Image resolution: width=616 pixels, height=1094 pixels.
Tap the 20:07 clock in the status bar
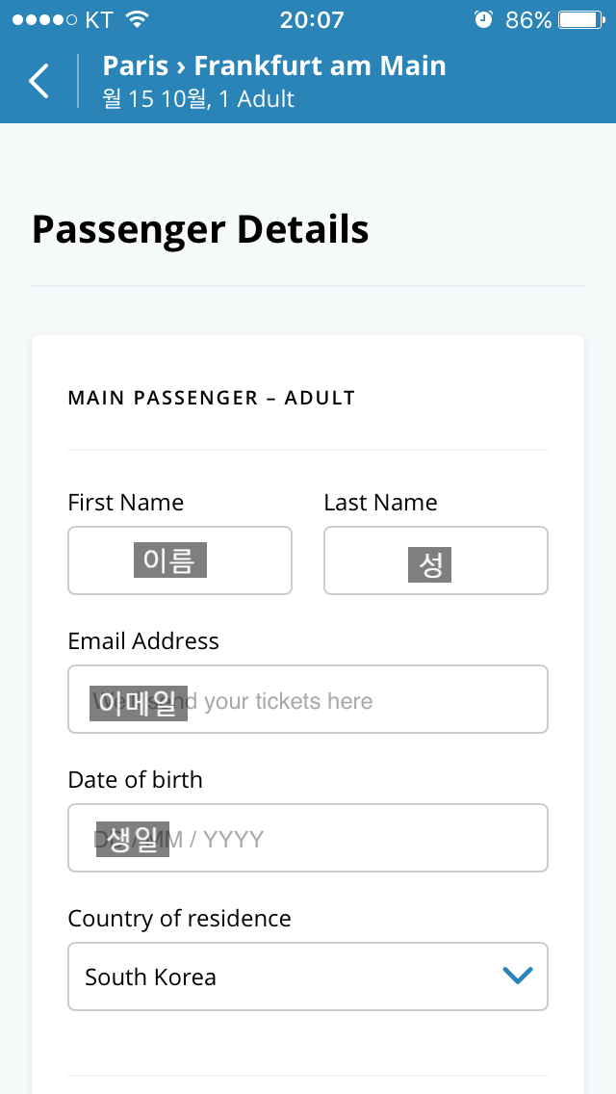coord(311,19)
